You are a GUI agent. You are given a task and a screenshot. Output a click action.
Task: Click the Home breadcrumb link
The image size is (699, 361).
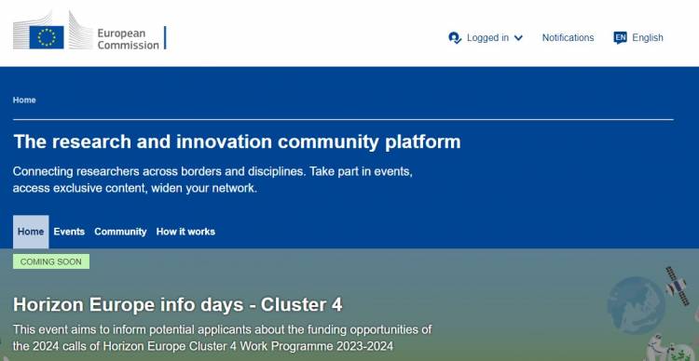[x=24, y=100]
